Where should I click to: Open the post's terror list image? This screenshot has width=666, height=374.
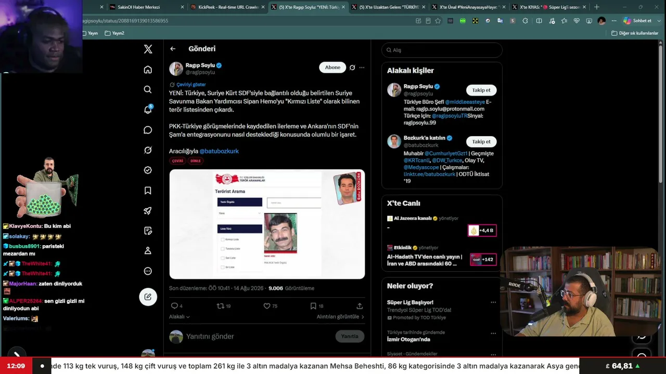pyautogui.click(x=267, y=224)
